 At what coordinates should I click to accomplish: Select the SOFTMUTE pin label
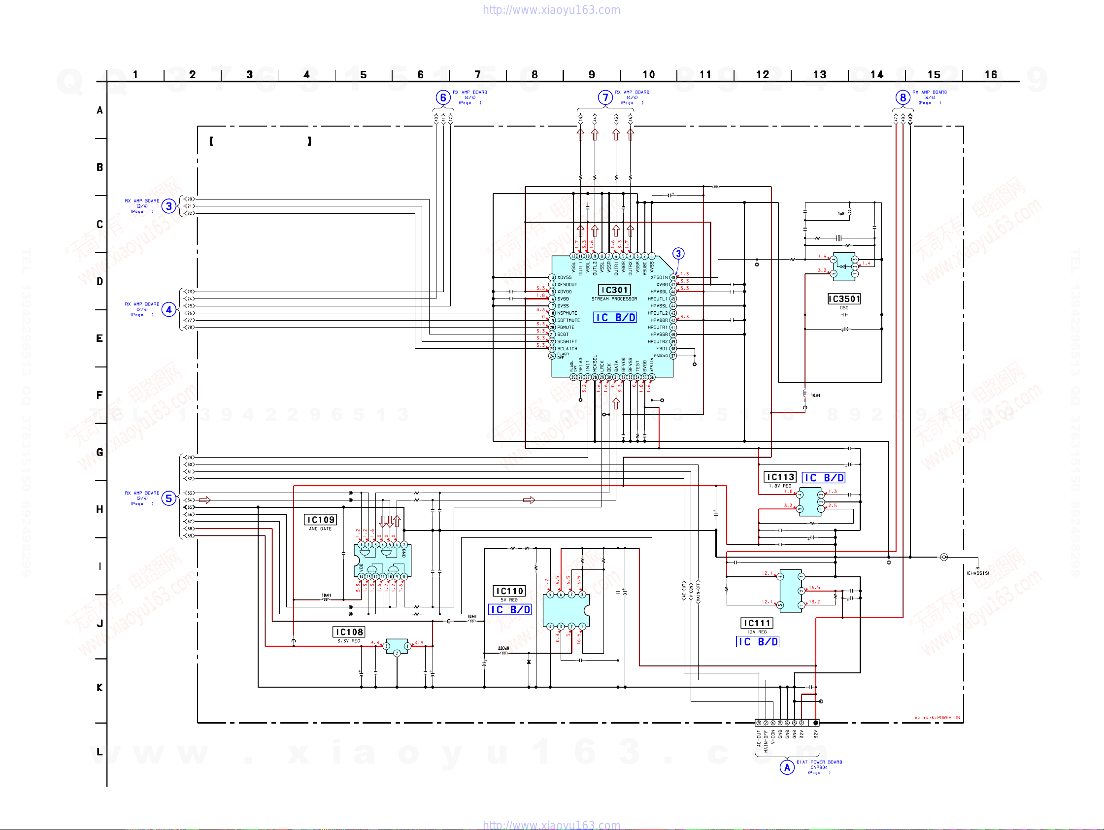(x=569, y=320)
